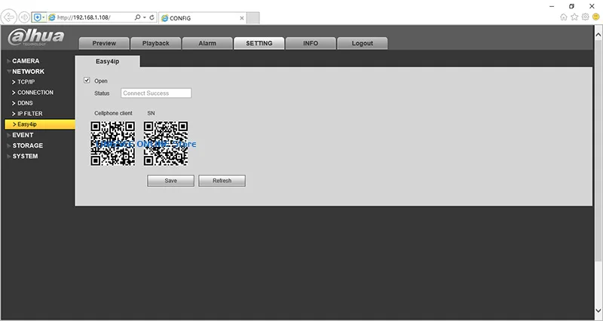Click the Dahua logo
Image resolution: width=603 pixels, height=321 pixels.
coord(35,37)
